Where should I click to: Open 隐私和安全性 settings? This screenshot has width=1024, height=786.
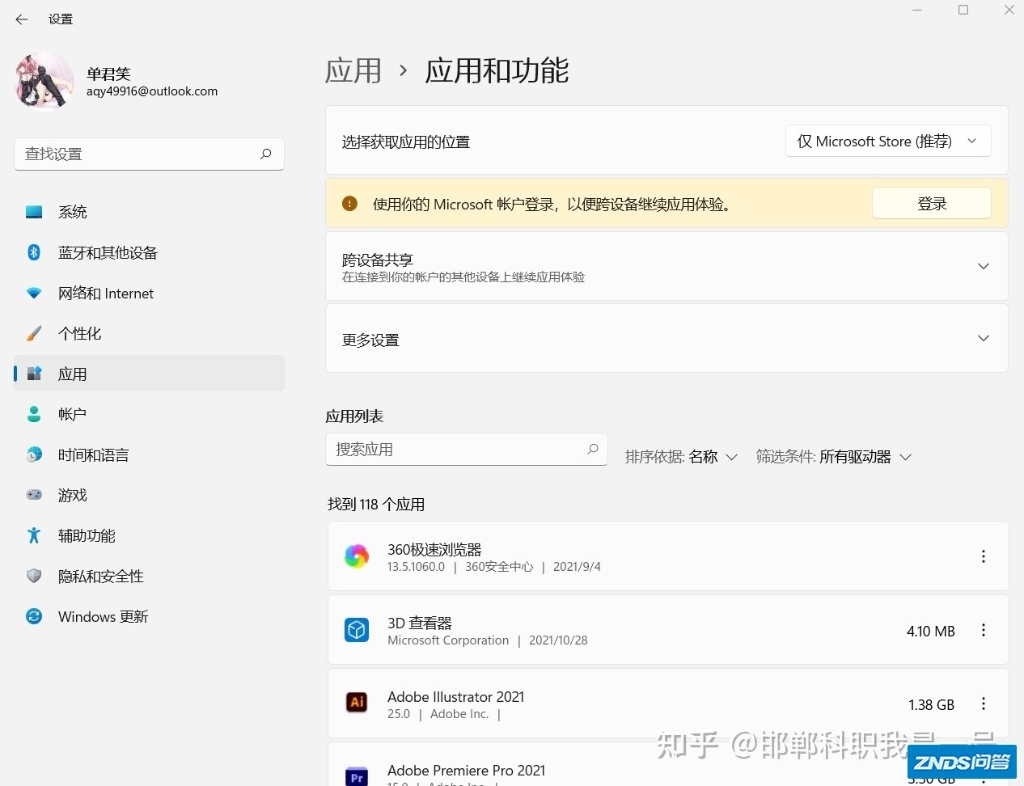tap(149, 576)
